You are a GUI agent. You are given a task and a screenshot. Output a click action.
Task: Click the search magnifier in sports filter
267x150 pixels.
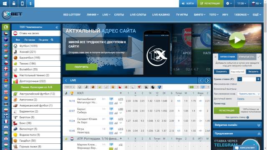pyautogui.click(x=52, y=40)
